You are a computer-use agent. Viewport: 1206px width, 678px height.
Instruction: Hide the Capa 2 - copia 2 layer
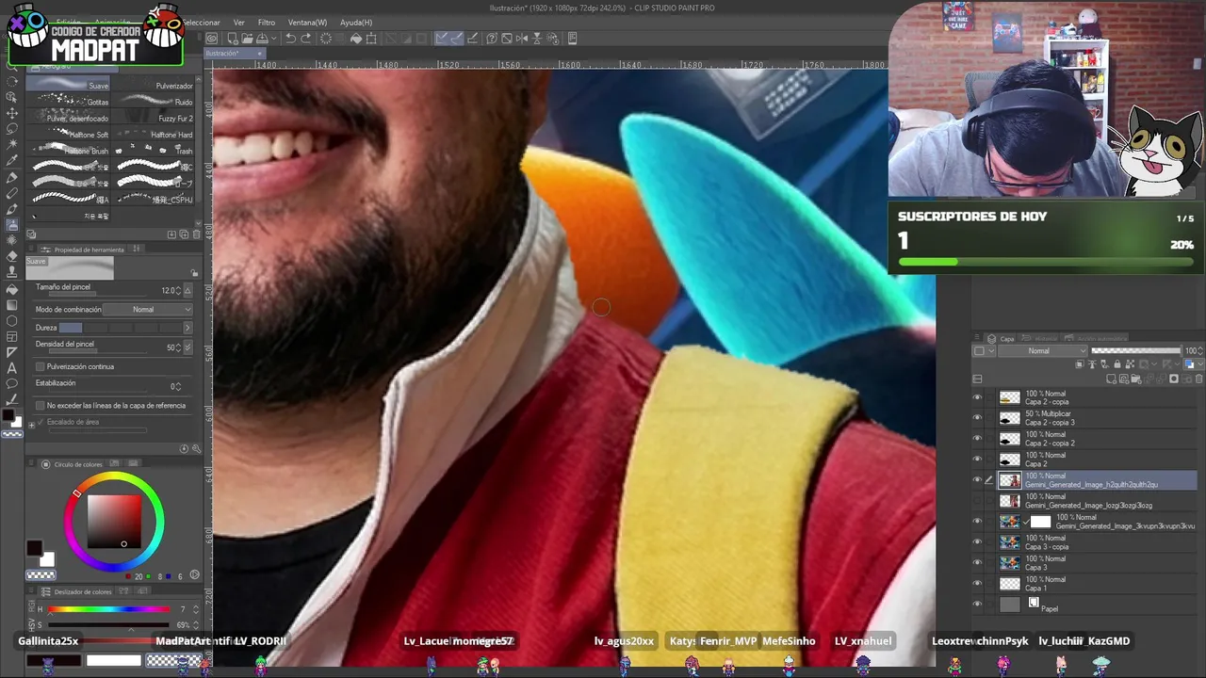click(977, 439)
